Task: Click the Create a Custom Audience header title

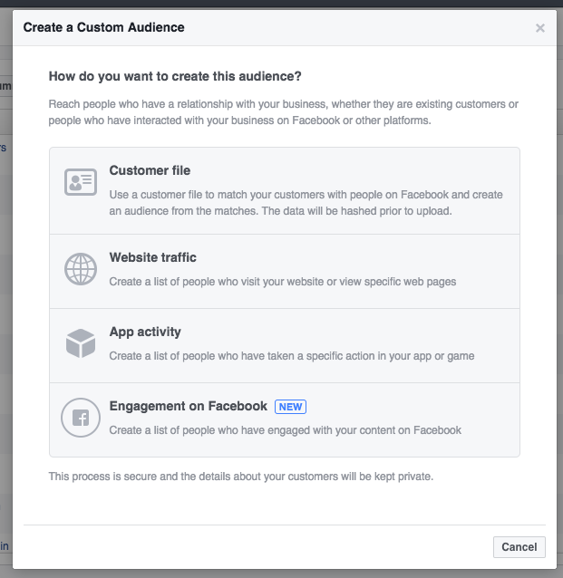Action: [x=103, y=27]
